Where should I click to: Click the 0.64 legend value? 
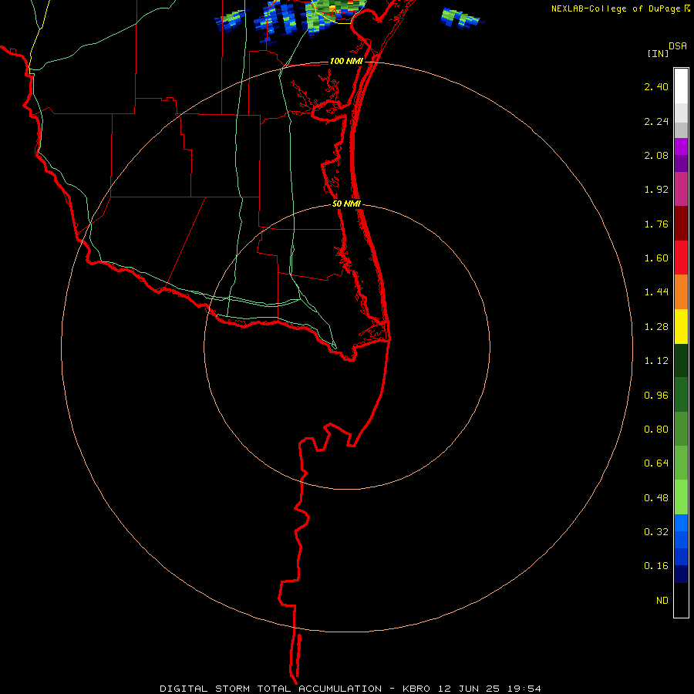(656, 463)
